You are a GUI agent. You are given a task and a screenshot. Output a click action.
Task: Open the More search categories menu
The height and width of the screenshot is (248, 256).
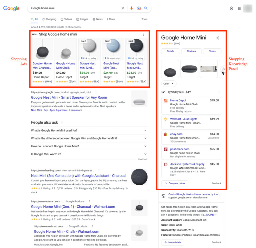point(111,19)
